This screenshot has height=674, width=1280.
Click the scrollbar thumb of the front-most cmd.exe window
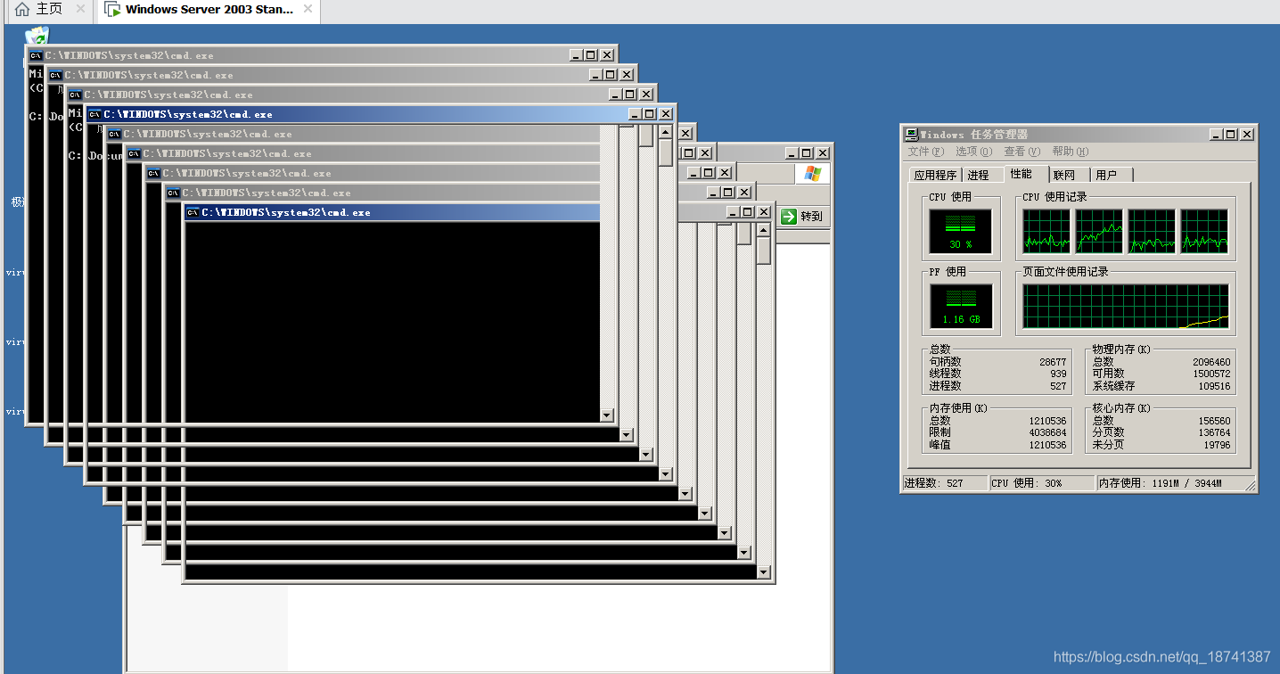pyautogui.click(x=764, y=250)
